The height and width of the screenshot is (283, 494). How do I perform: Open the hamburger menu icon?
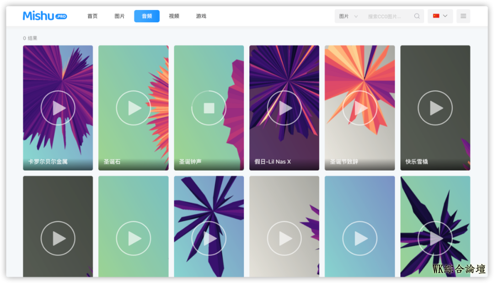pos(463,16)
